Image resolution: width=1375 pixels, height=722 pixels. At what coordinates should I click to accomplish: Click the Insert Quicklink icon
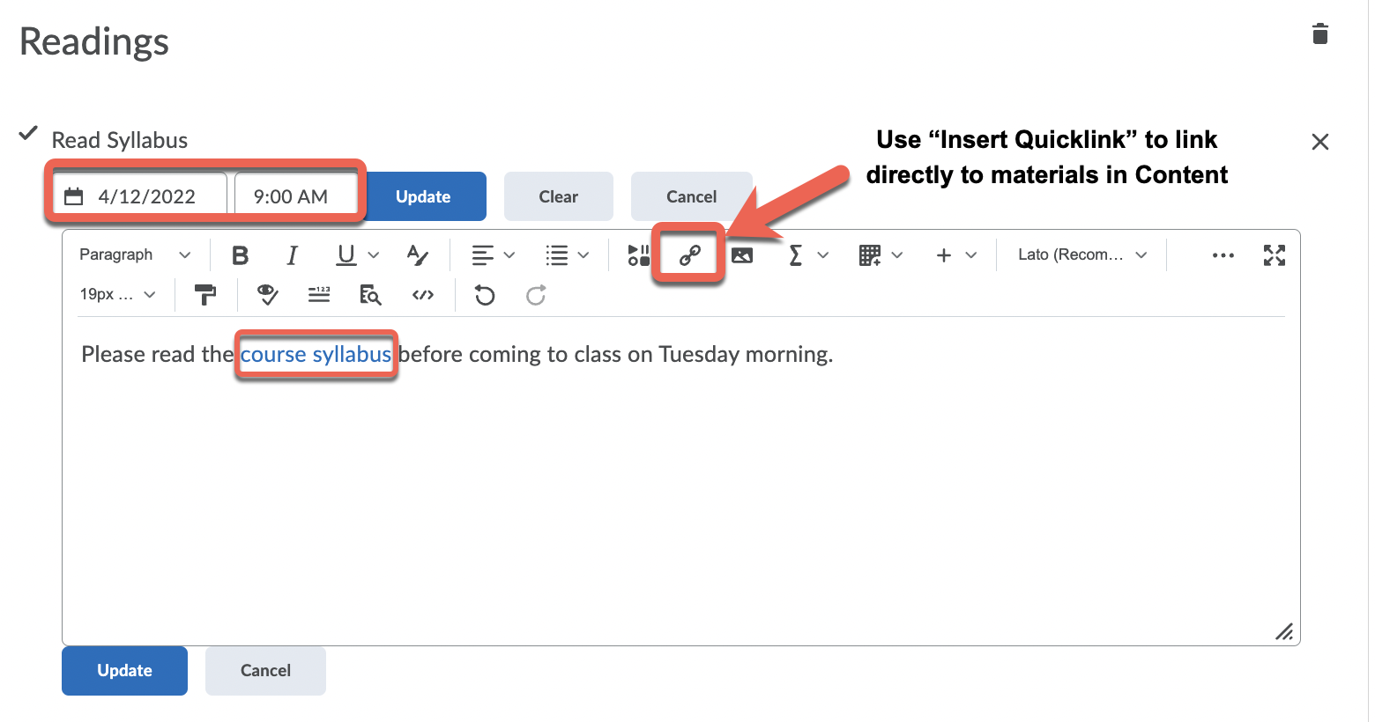coord(689,255)
